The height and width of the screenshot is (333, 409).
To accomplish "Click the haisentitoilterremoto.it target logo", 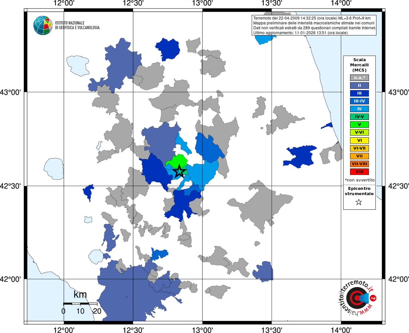I will point(357,298).
